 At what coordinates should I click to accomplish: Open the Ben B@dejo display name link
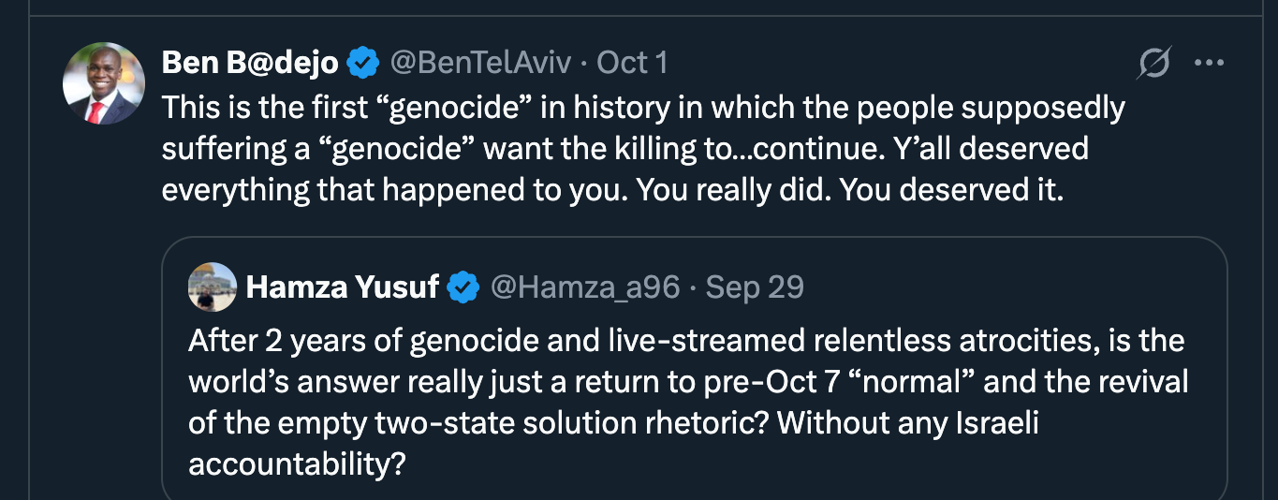pos(250,64)
